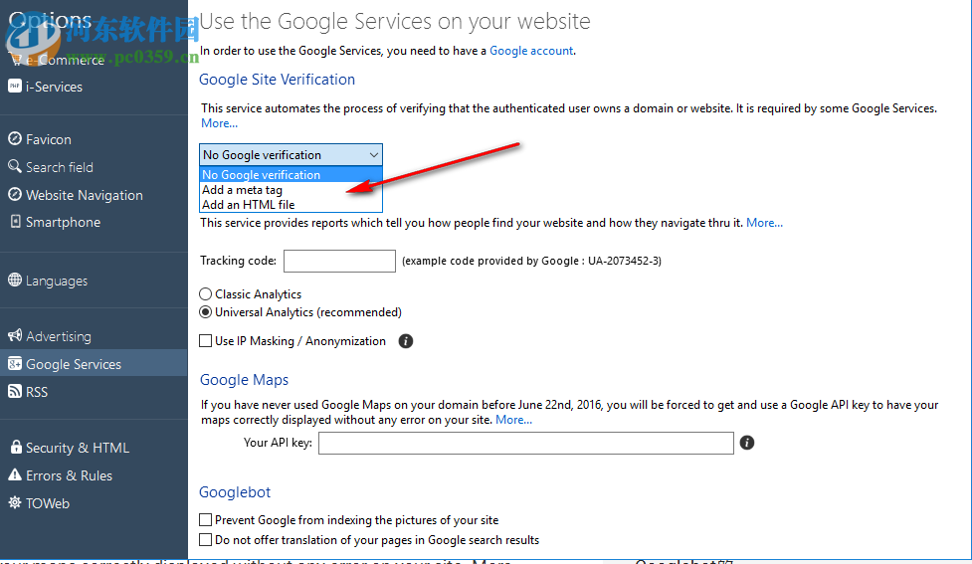Open the e-Commerce section
Viewport: 972px width, 564px height.
click(x=65, y=60)
